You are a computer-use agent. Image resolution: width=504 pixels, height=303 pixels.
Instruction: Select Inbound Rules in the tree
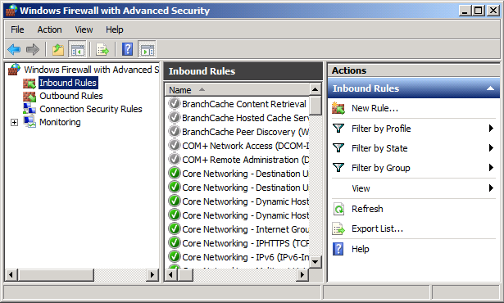coord(68,83)
